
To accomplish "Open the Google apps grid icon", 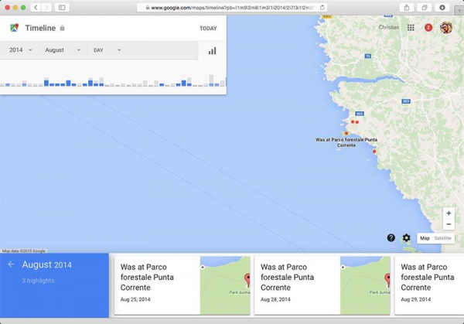I will [411, 28].
